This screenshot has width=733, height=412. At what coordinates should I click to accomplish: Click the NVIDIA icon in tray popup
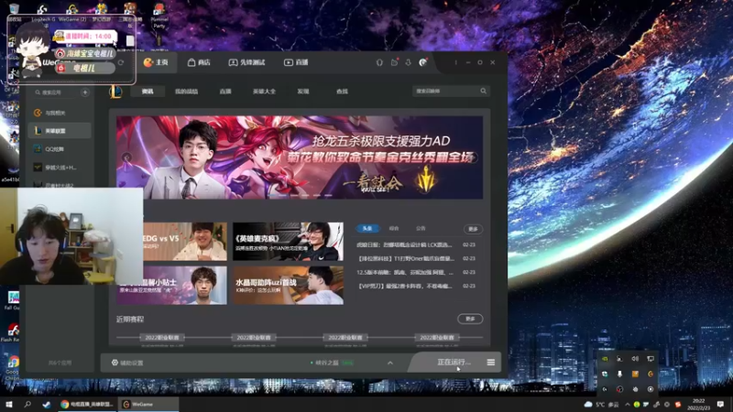click(605, 359)
